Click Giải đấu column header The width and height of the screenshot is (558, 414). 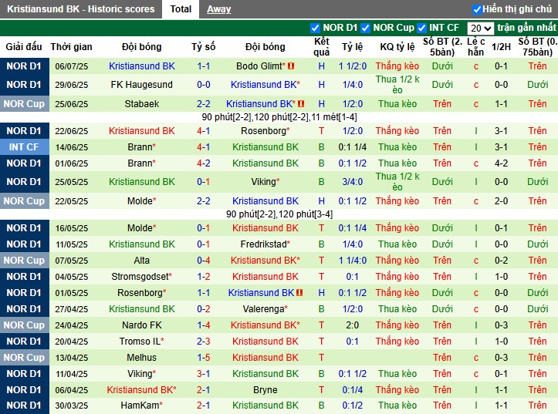click(x=24, y=46)
